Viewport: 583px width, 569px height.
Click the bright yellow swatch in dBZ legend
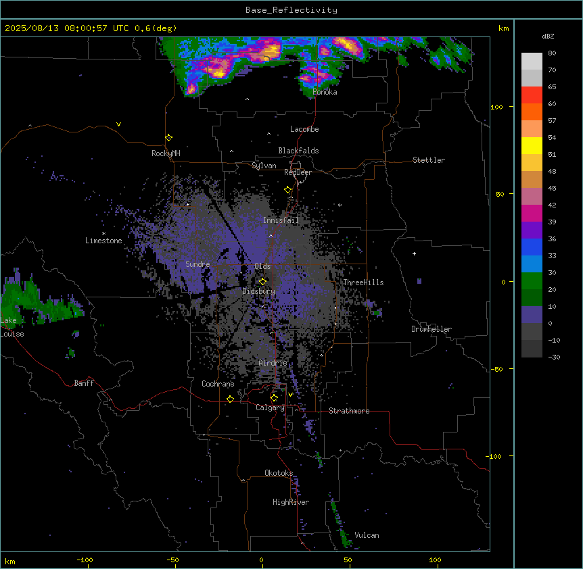tap(532, 145)
